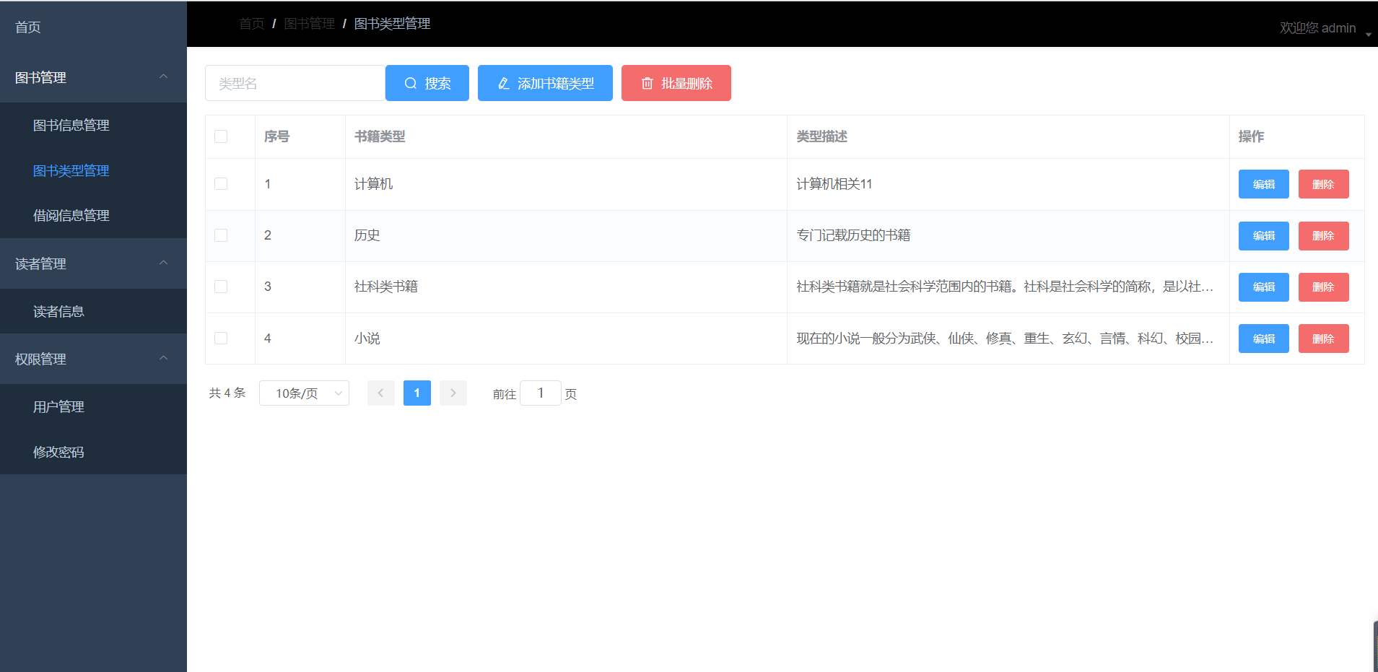The image size is (1378, 672).
Task: Click the pencil icon in 添加书籍类型 button
Action: tap(504, 84)
